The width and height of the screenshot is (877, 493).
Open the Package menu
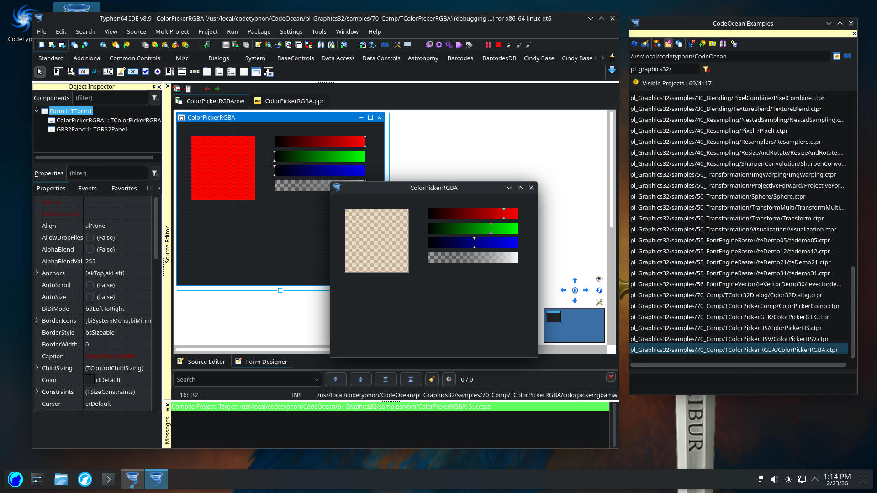[259, 31]
